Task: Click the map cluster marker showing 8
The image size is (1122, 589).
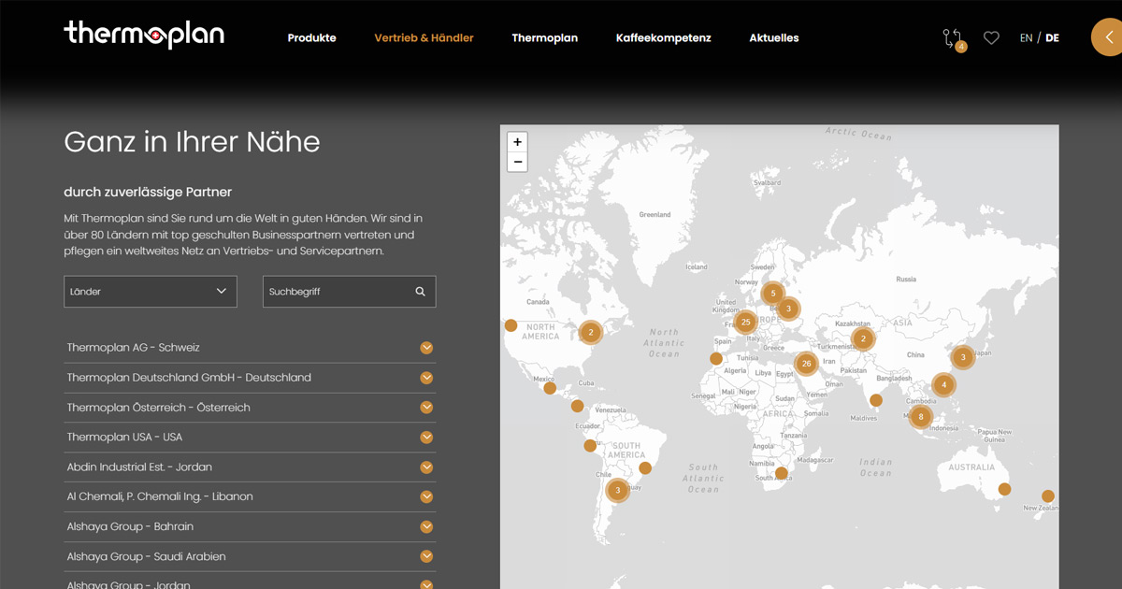Action: [921, 417]
